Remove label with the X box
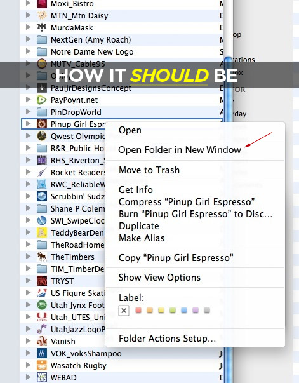Image resolution: width=299 pixels, height=383 pixels. coord(124,311)
